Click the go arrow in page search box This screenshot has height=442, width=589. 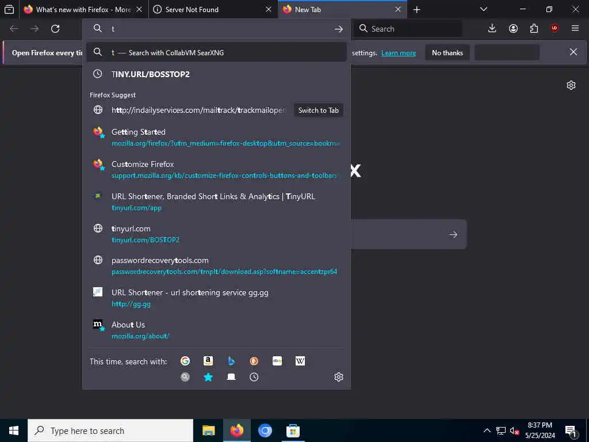pos(453,235)
